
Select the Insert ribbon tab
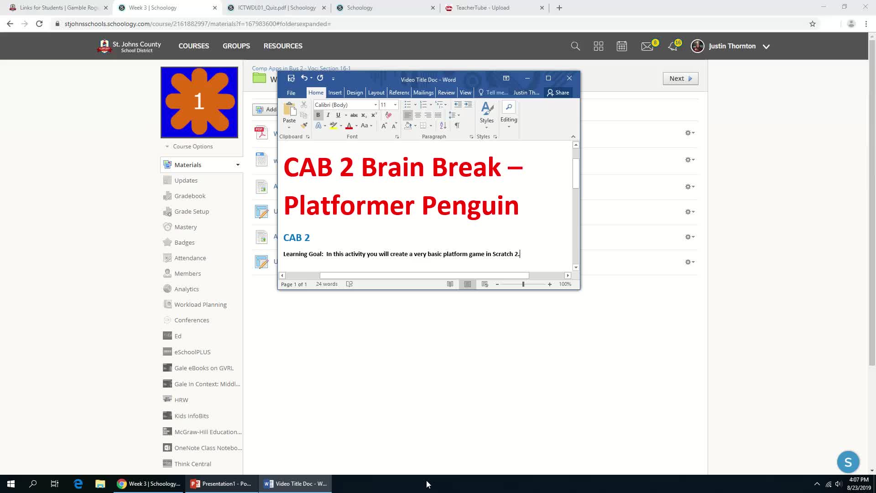point(336,92)
